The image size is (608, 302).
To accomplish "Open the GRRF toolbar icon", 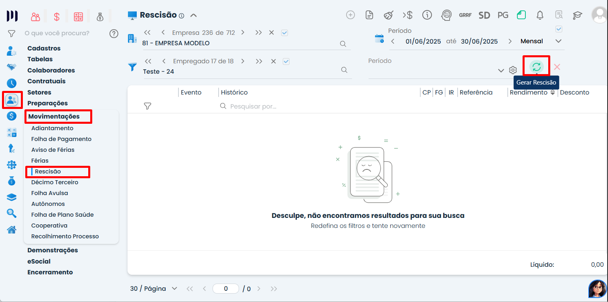I will [x=465, y=15].
